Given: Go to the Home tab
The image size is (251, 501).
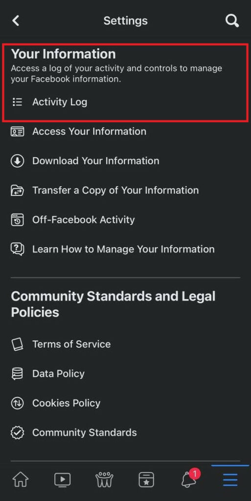Looking at the screenshot, I should [21, 479].
